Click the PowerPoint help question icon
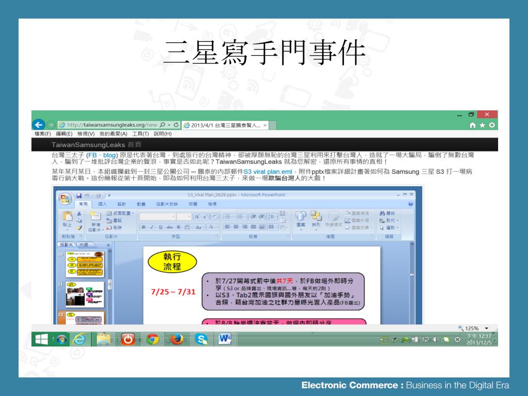 tap(410, 204)
